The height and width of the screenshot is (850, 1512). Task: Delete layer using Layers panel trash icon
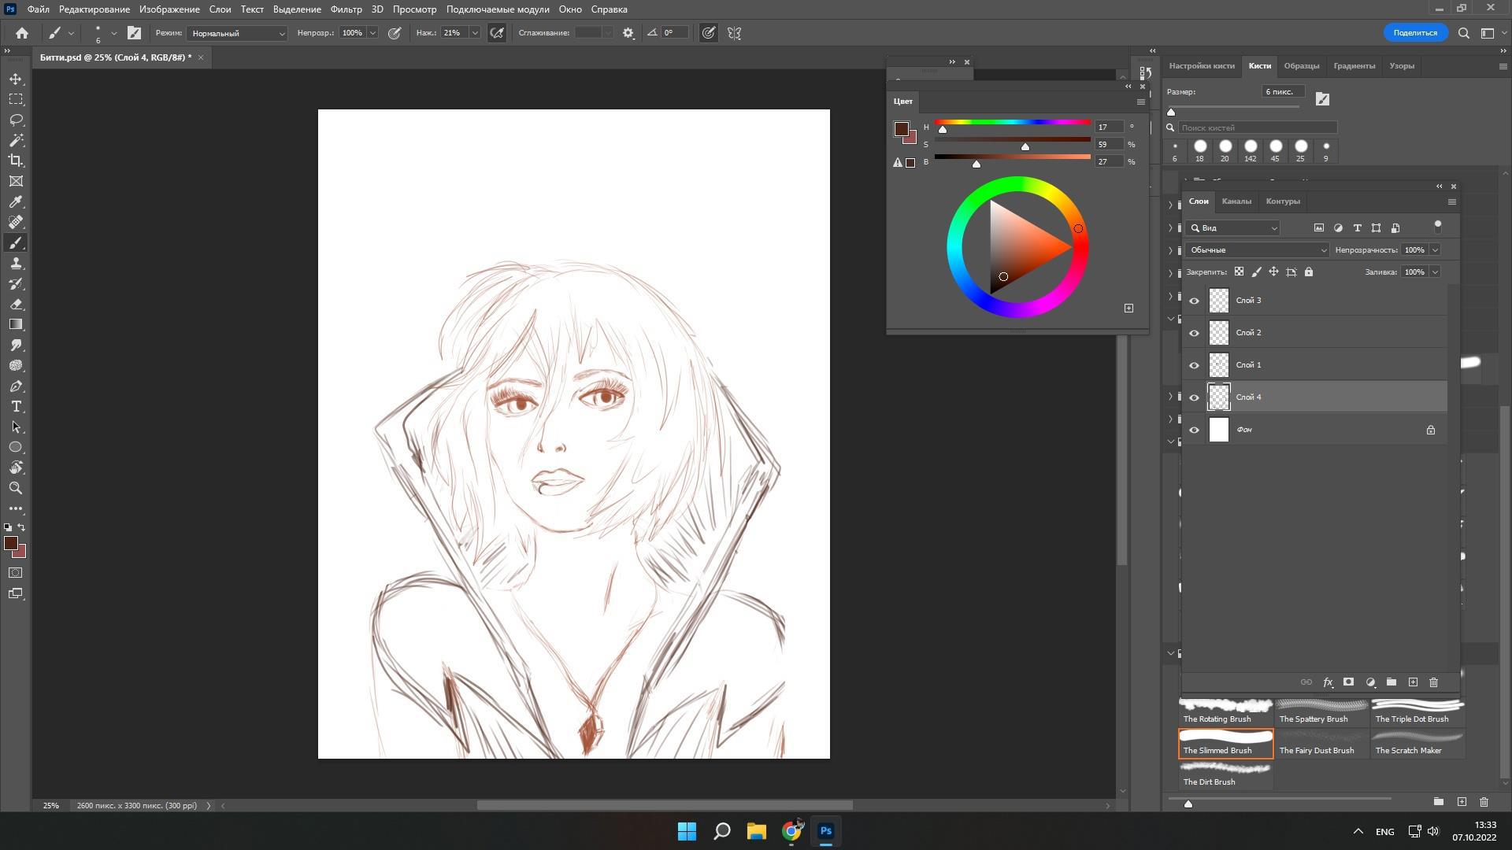[x=1433, y=682]
